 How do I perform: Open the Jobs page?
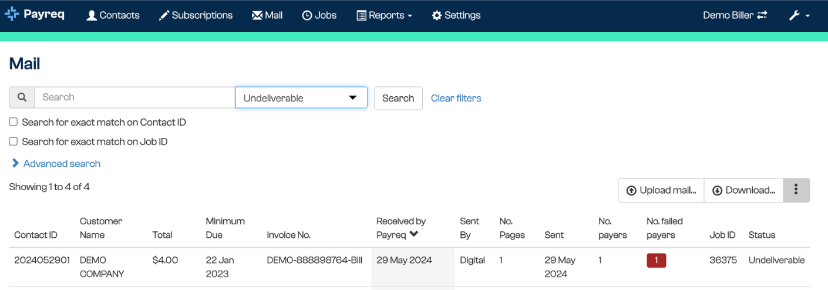[319, 15]
